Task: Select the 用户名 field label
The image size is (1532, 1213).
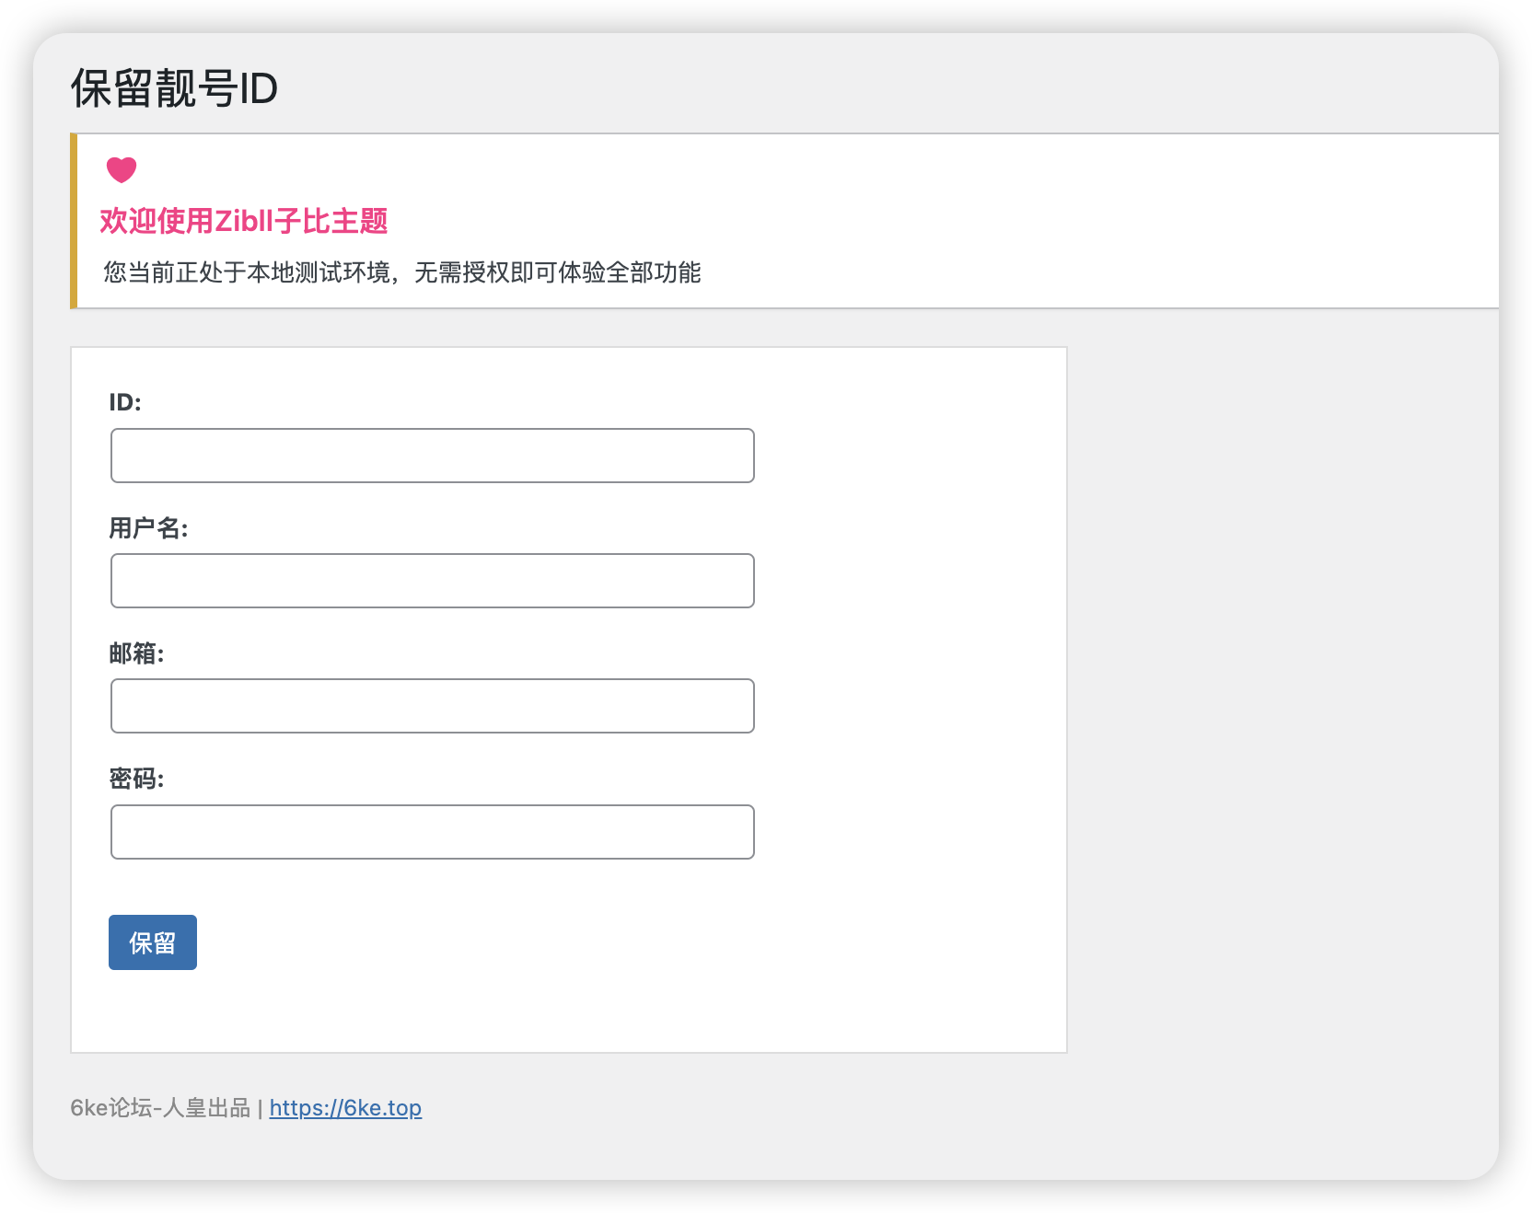Action: (148, 527)
